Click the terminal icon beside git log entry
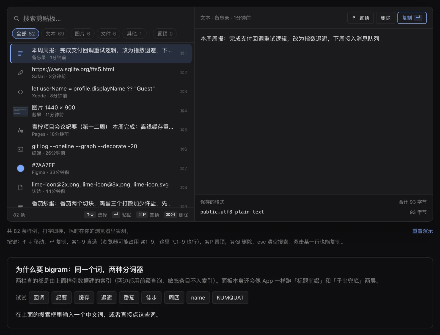Image resolution: width=440 pixels, height=335 pixels. pos(20,149)
